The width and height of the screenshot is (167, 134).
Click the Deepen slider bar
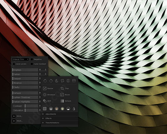tap(25, 79)
